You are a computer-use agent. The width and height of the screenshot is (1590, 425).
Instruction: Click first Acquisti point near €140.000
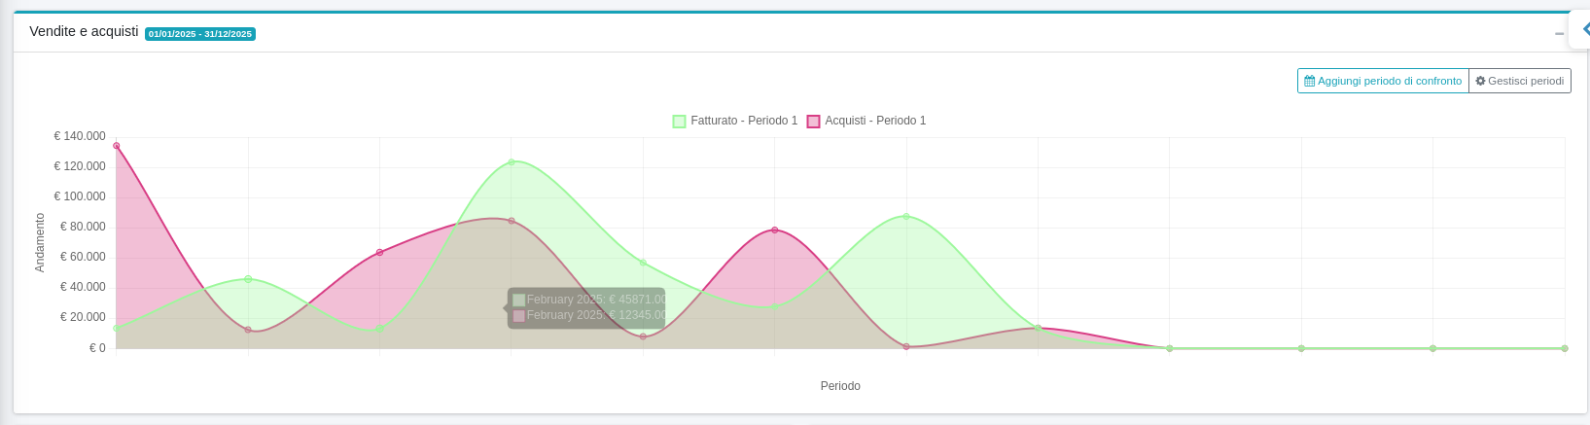[x=117, y=146]
